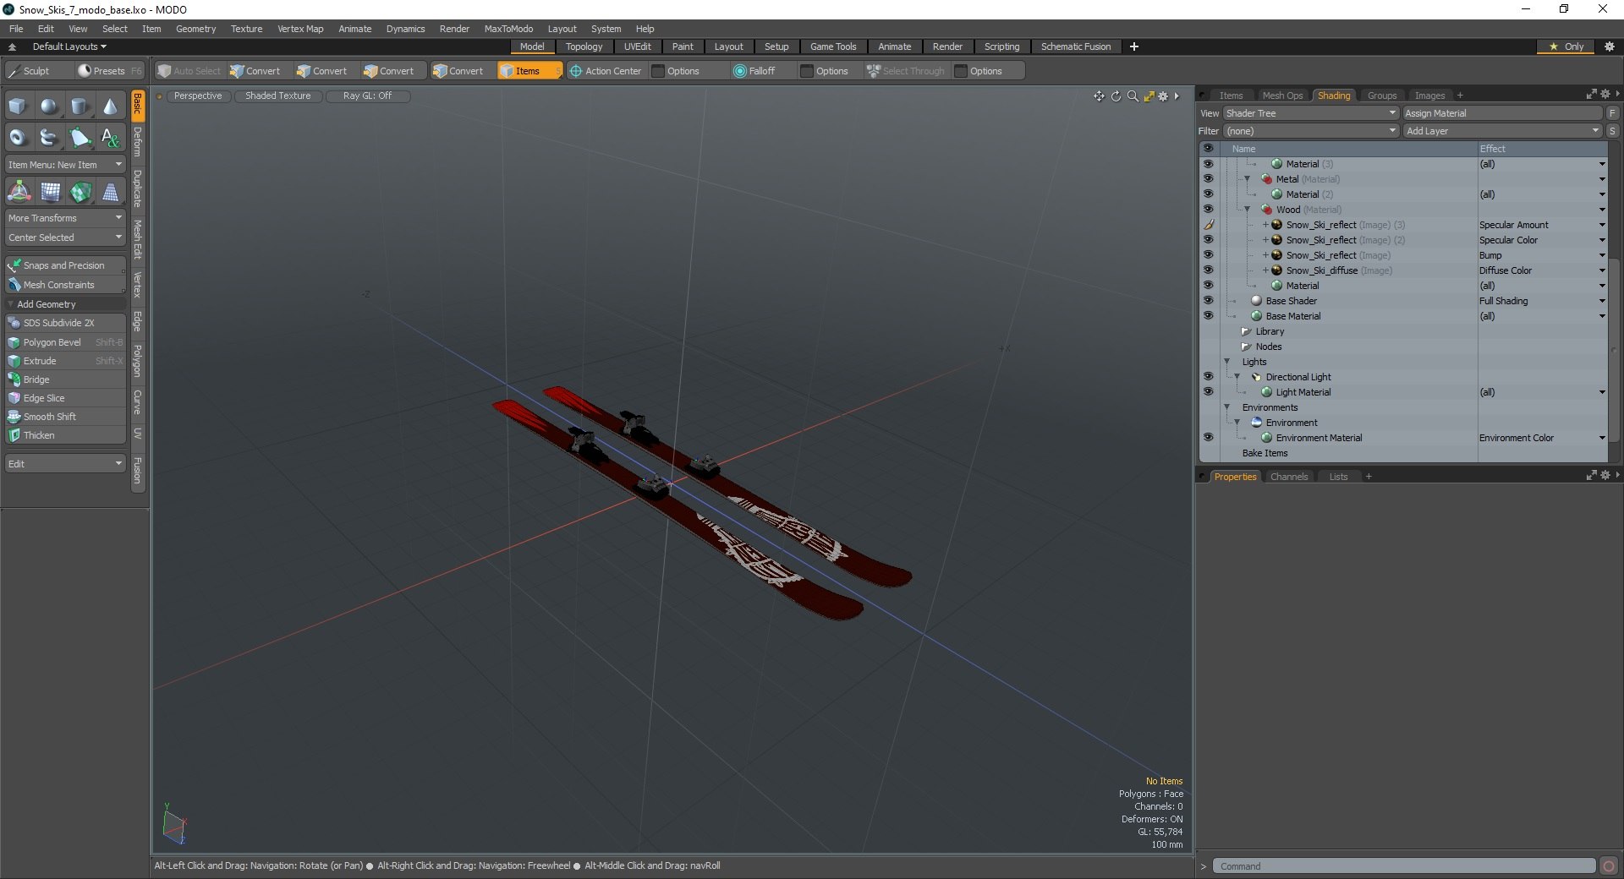Viewport: 1624px width, 879px height.
Task: Click the Snaps and Precision button
Action: click(x=65, y=265)
